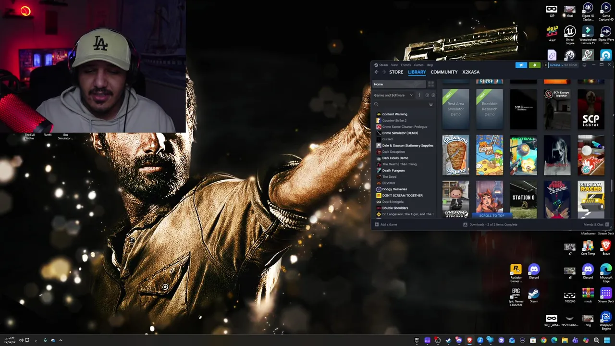Select Counter-Strike 2 in game list
This screenshot has width=615, height=346.
394,121
